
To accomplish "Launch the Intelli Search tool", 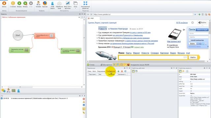I will point(52,5).
